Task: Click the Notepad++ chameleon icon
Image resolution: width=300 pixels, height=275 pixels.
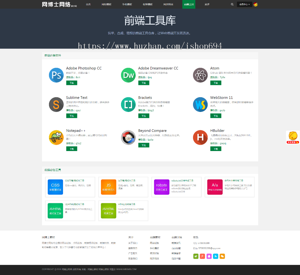Action: [56, 137]
